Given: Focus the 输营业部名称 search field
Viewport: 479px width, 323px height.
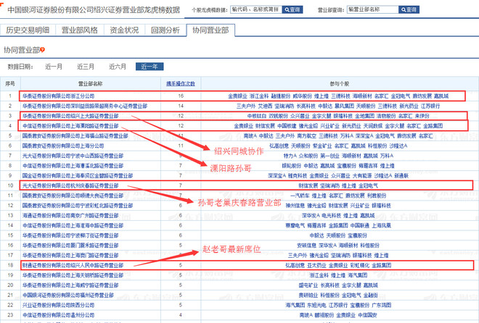Looking at the screenshot, I should click(373, 9).
